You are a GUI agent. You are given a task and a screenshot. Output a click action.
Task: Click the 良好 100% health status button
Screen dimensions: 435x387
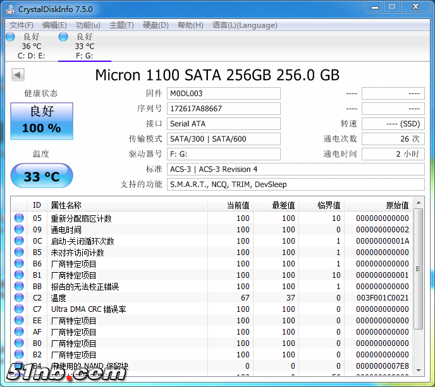point(42,121)
